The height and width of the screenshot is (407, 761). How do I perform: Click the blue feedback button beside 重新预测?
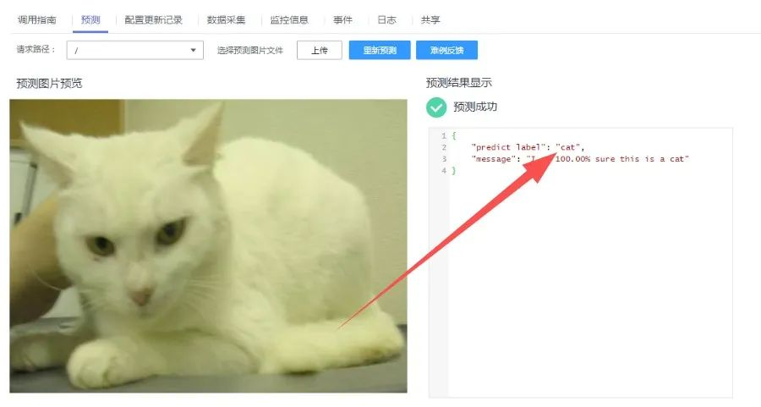pyautogui.click(x=446, y=50)
